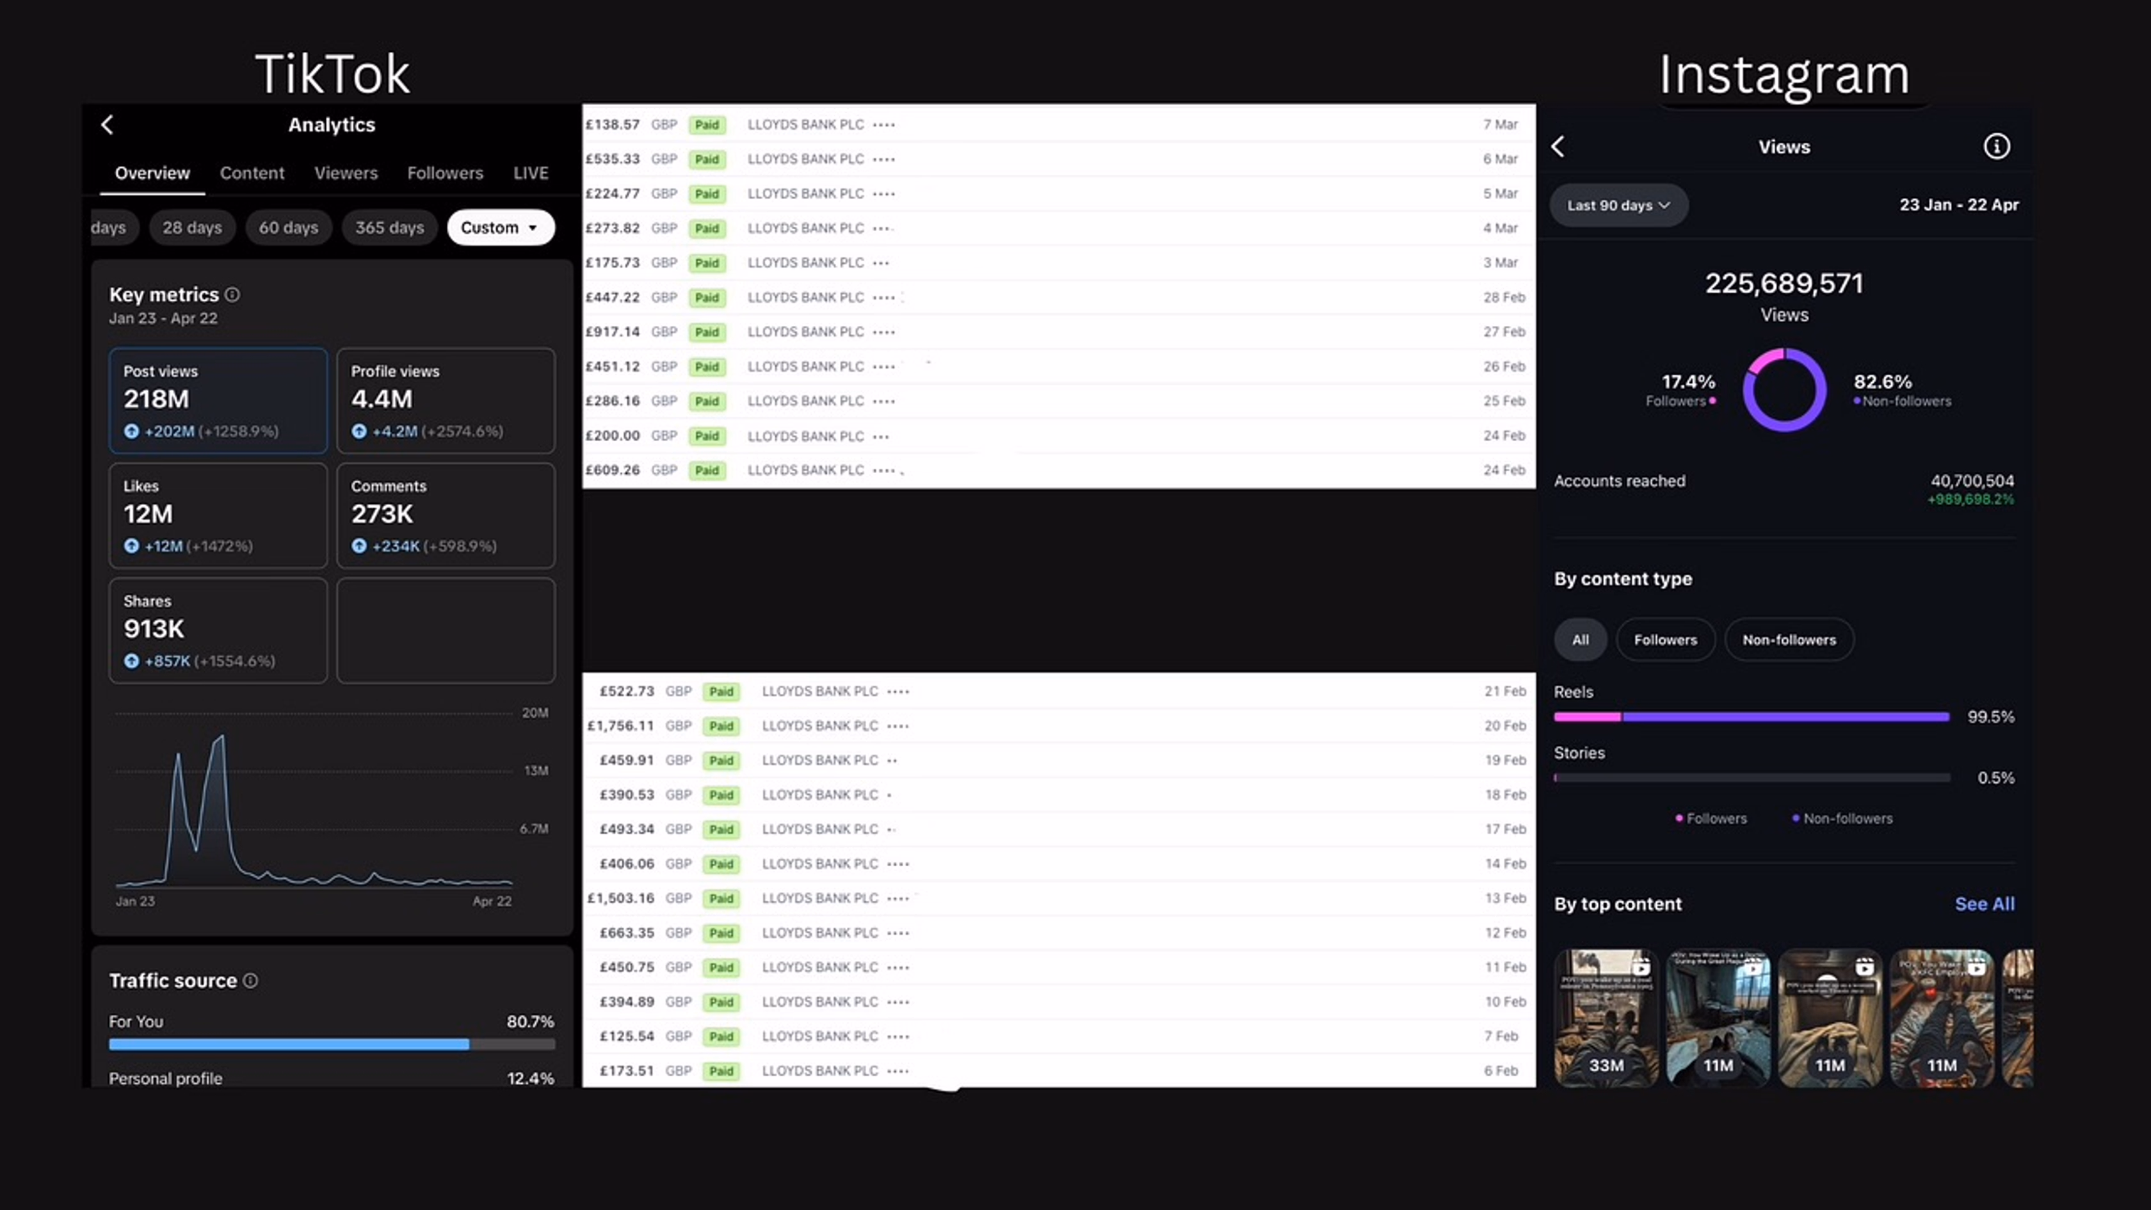This screenshot has width=2151, height=1210.
Task: Click the £138.57 payment on 7 Mar
Action: point(1058,125)
